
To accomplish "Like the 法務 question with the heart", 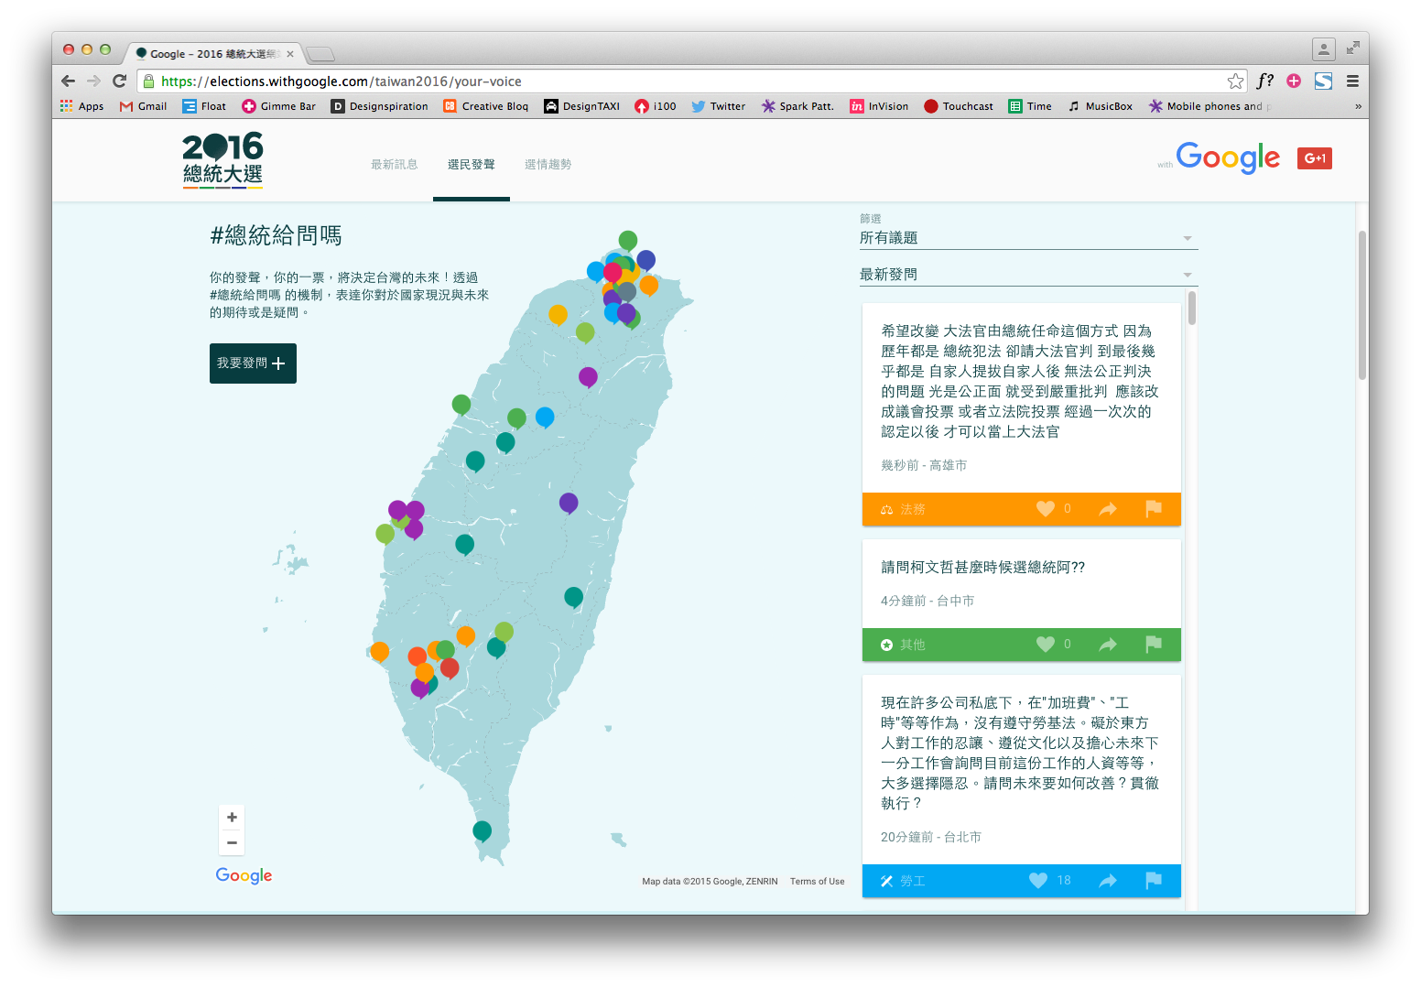I will [1044, 508].
